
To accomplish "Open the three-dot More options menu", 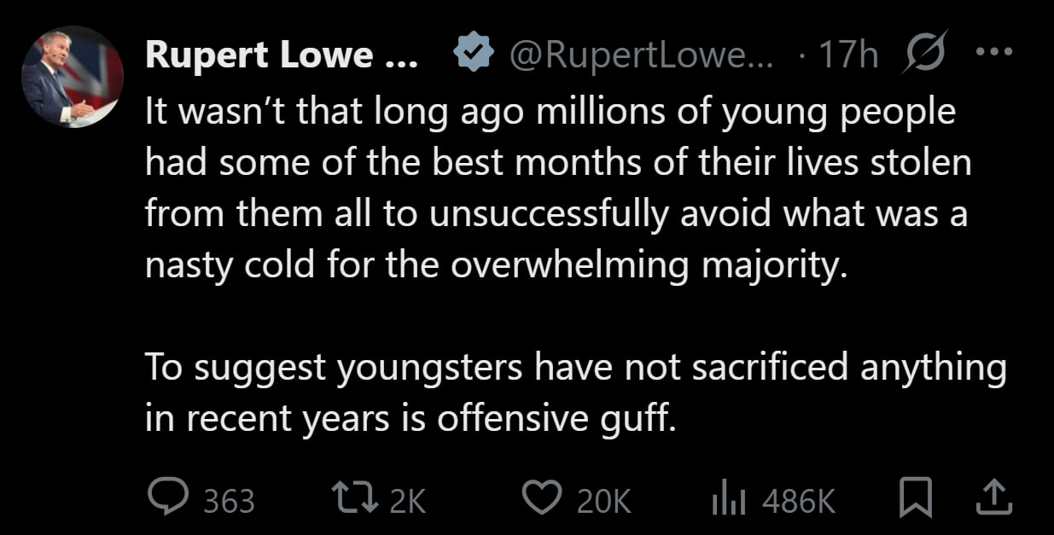I will click(993, 53).
